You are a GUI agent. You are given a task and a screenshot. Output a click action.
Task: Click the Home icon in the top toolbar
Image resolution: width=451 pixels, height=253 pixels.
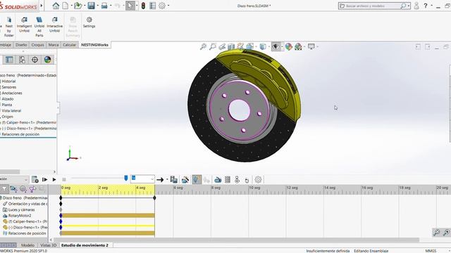[56, 6]
